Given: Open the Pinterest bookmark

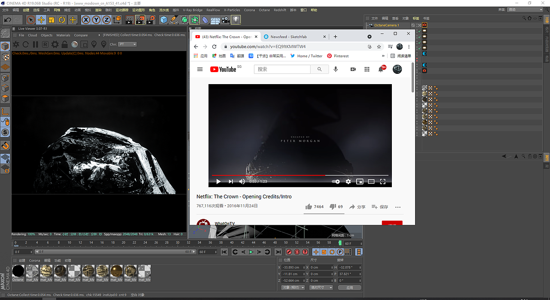Looking at the screenshot, I should tap(338, 56).
